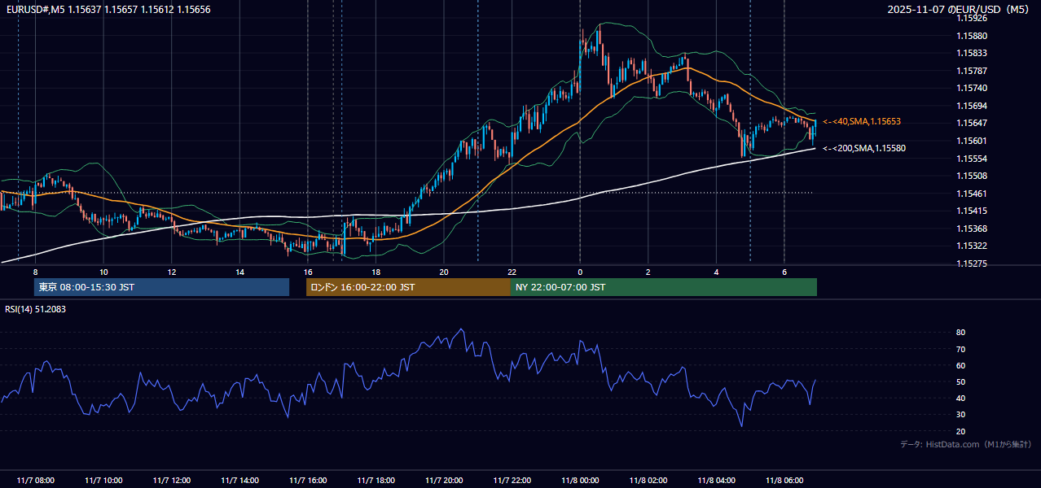Click price axis value 1.15601
Viewport: 1041px width, 488px height.
972,141
